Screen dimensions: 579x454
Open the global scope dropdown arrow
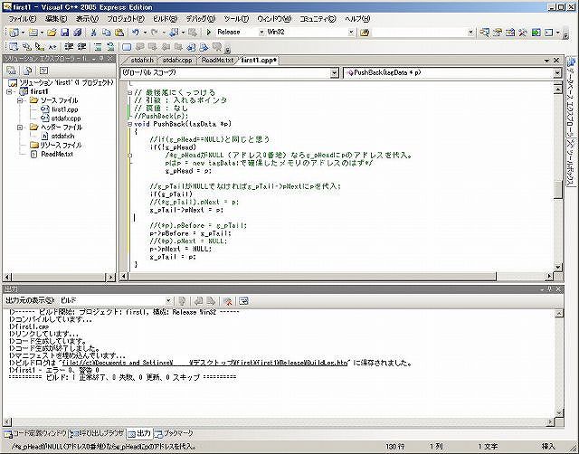[334, 73]
